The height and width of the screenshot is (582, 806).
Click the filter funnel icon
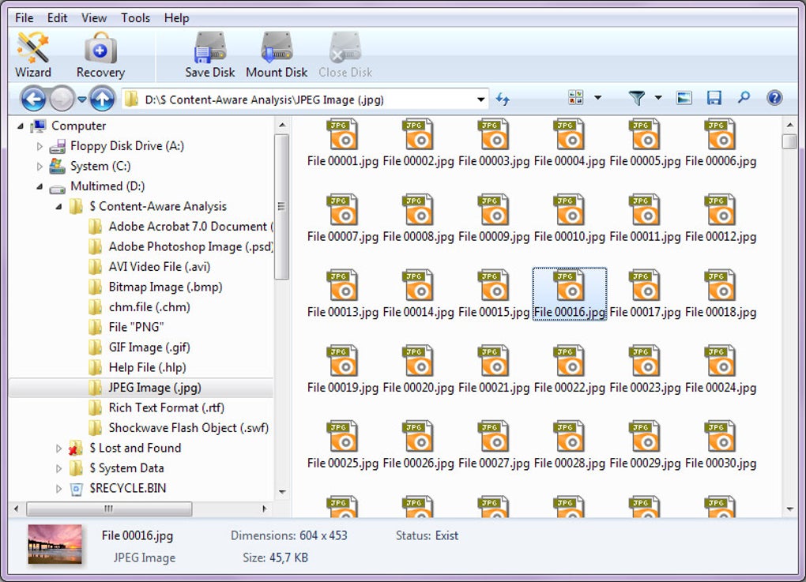click(x=636, y=98)
